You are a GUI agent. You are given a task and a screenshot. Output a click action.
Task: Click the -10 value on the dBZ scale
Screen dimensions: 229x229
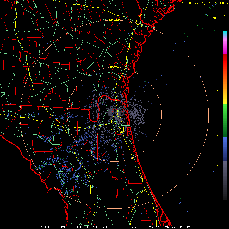[x=218, y=166]
